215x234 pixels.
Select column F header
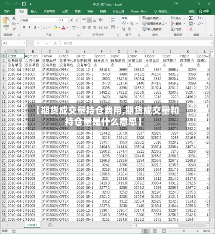coord(101,51)
